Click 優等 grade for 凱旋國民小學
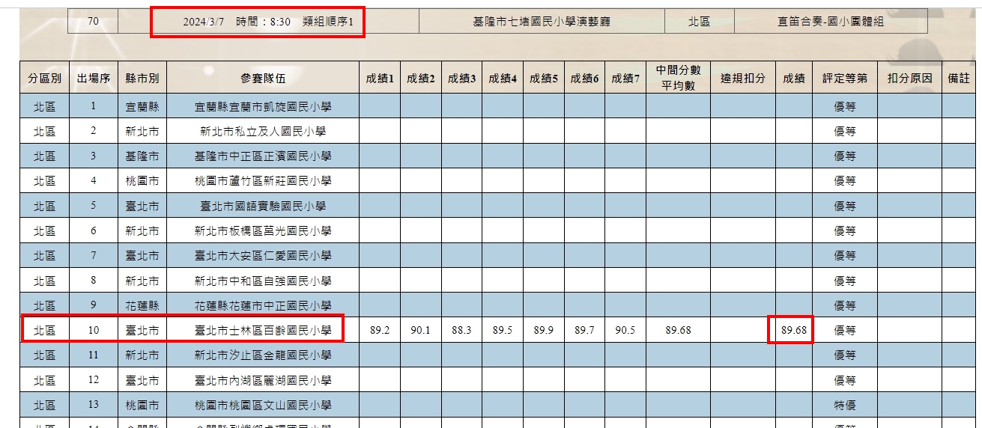The width and height of the screenshot is (982, 428). [x=845, y=106]
